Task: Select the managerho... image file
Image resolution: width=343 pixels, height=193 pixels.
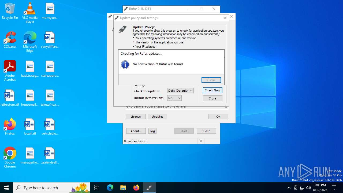Action: 30,156
